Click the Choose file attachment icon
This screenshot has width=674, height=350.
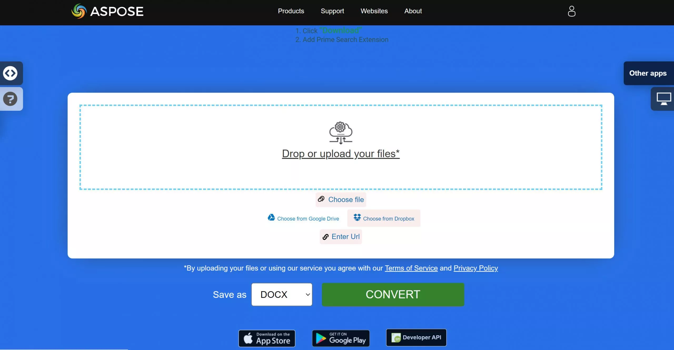coord(321,199)
